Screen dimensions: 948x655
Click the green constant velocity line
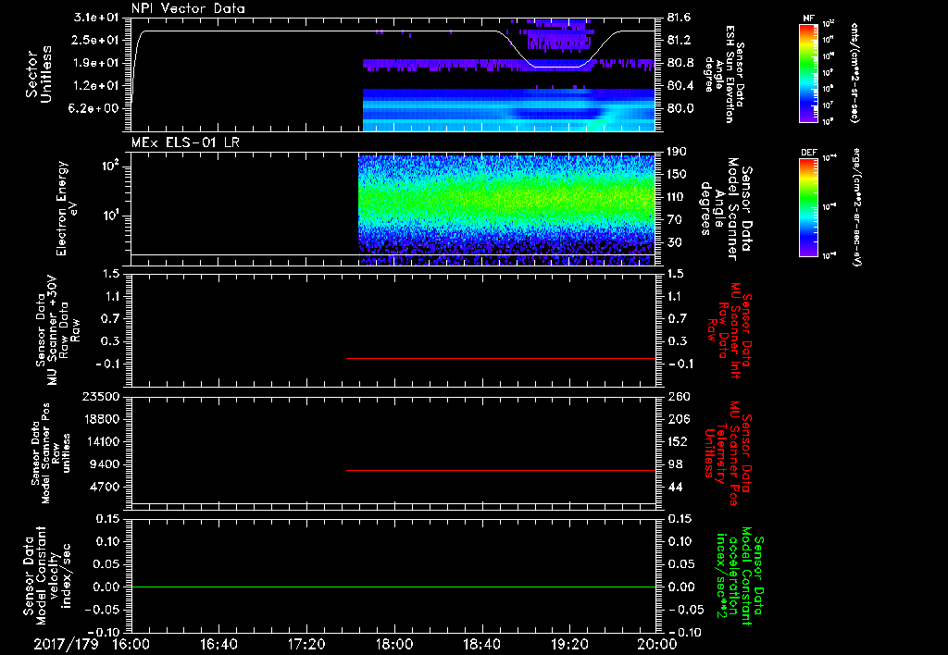[x=393, y=587]
